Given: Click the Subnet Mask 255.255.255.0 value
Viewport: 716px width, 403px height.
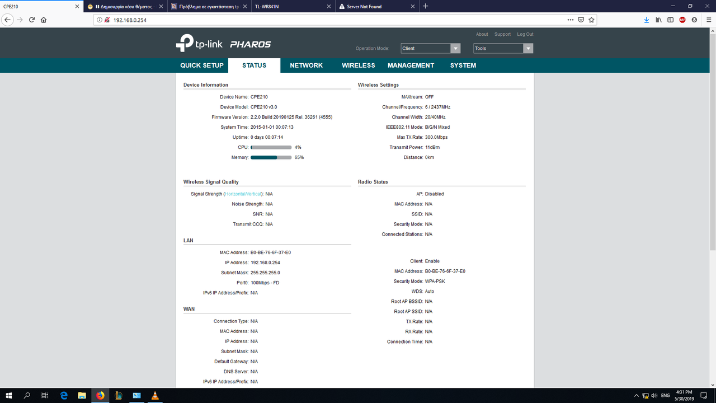Looking at the screenshot, I should click(x=265, y=273).
